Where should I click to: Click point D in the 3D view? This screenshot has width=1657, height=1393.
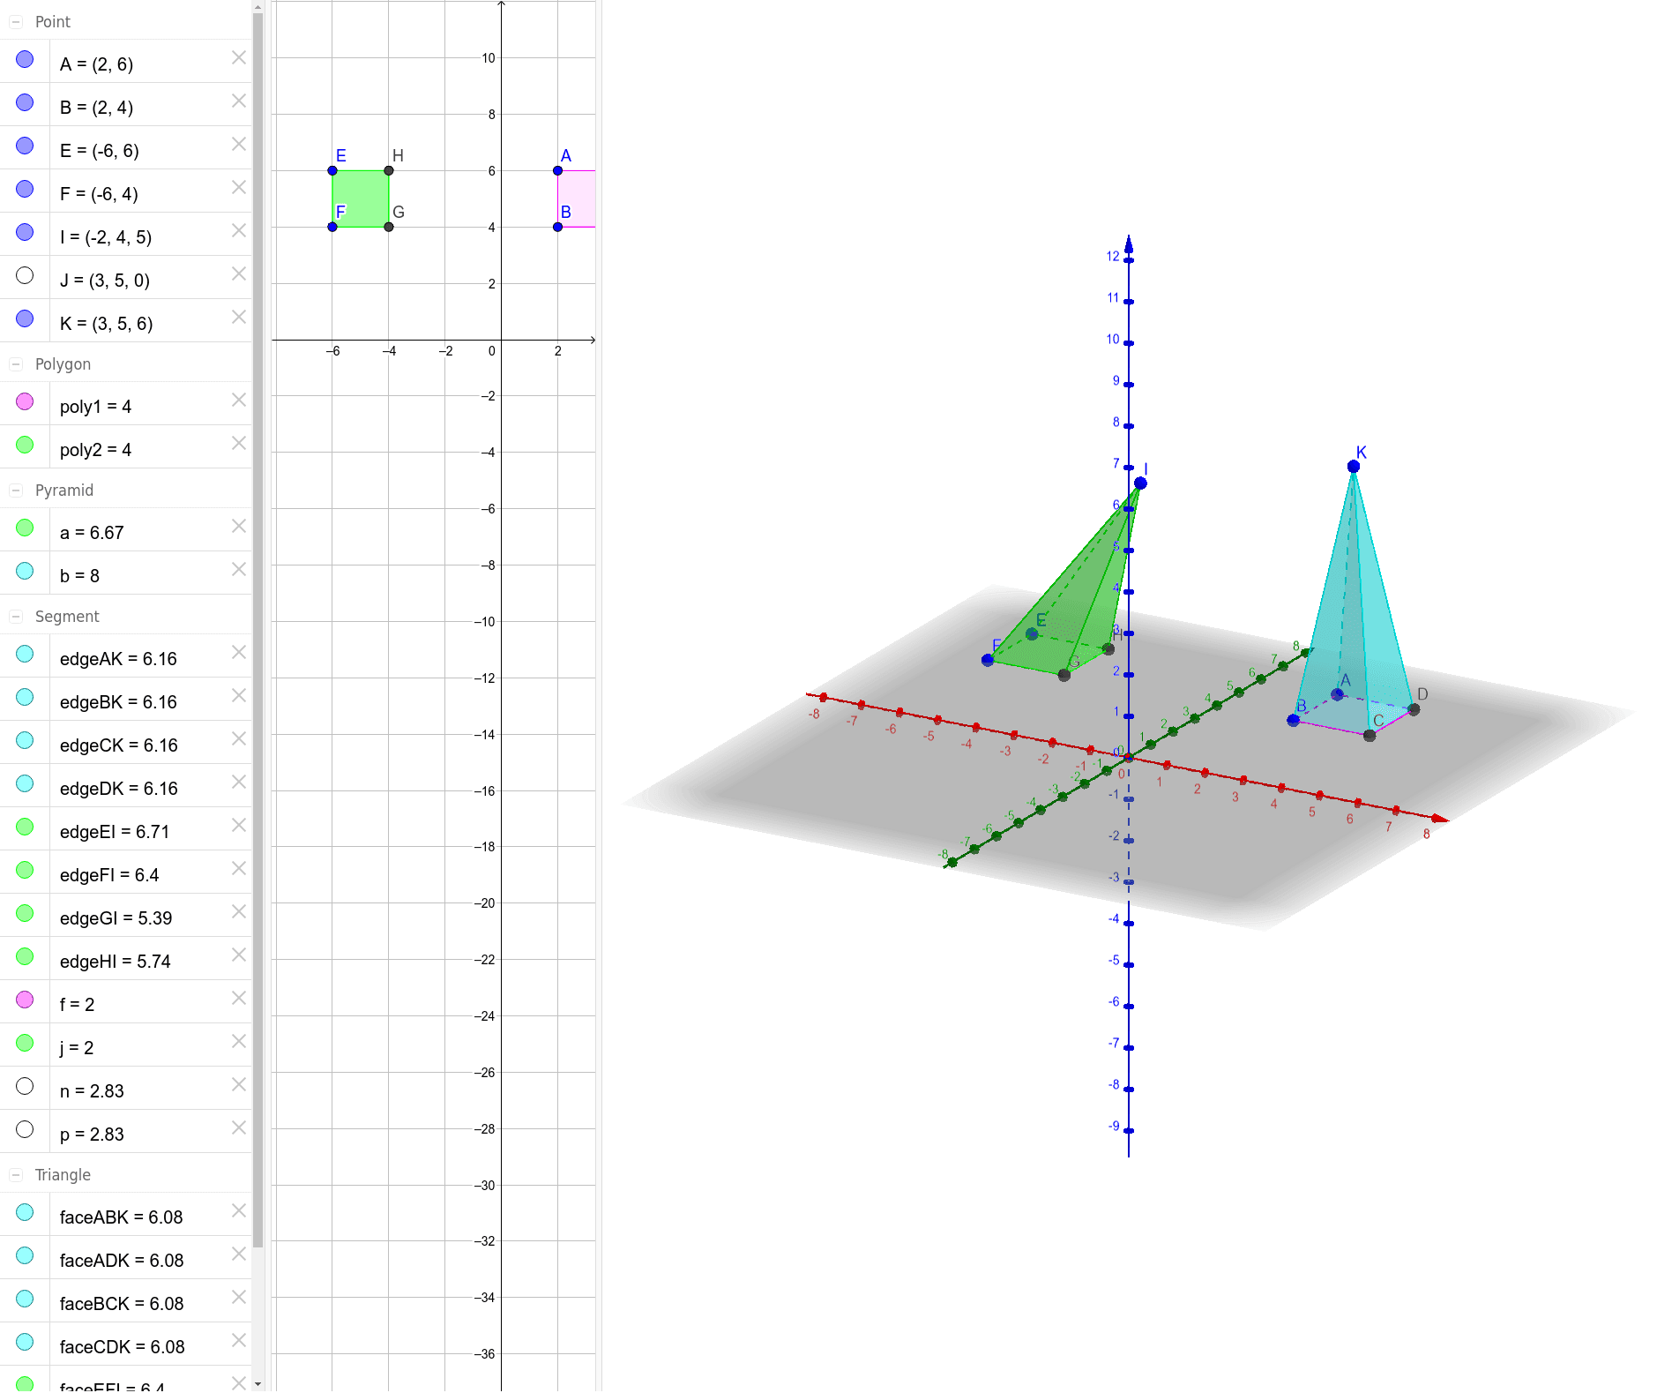(1414, 708)
